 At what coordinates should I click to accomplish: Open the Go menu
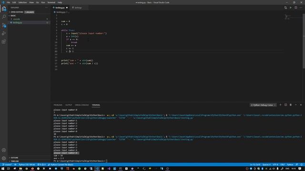click(x=37, y=2)
